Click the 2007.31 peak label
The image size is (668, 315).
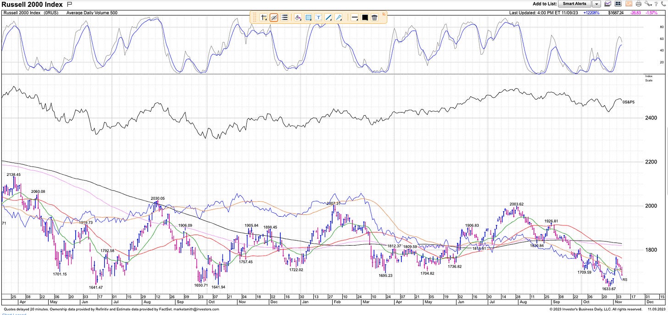(x=334, y=203)
